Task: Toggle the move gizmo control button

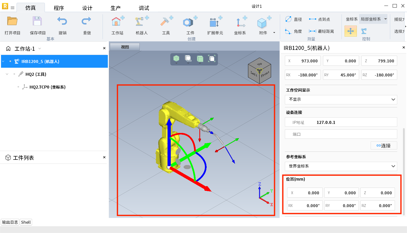Action: (x=350, y=31)
